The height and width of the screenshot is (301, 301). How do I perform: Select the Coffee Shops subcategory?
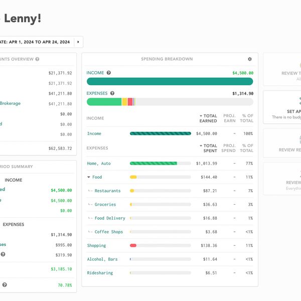click(108, 232)
